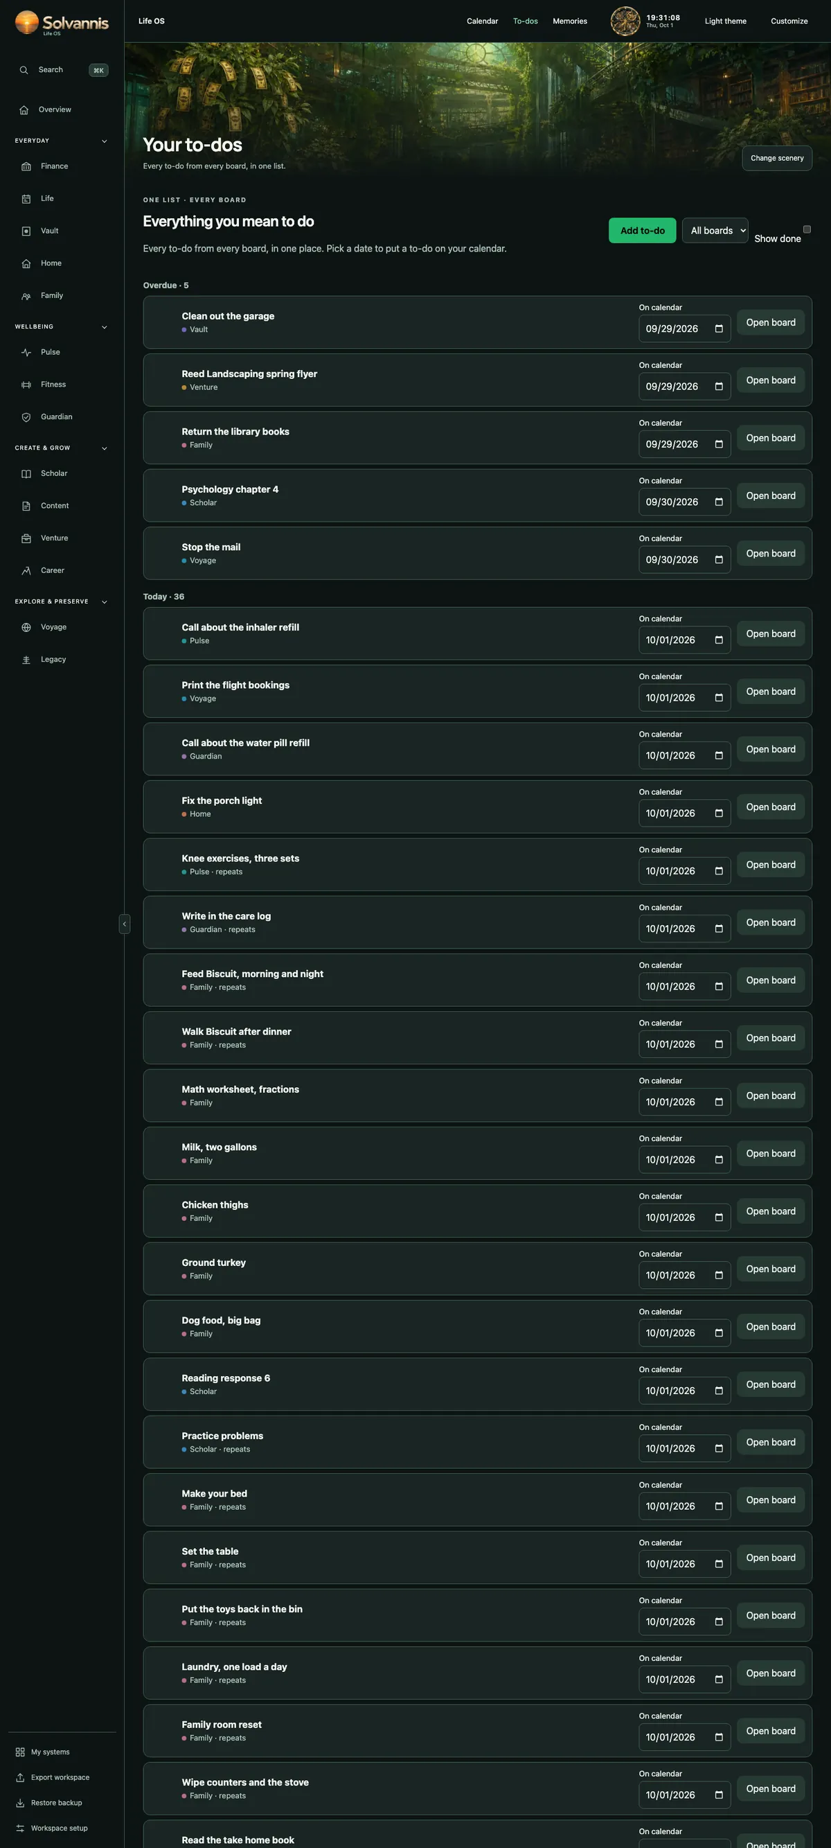Go to the Memories tab
The height and width of the screenshot is (1848, 831).
click(x=569, y=21)
